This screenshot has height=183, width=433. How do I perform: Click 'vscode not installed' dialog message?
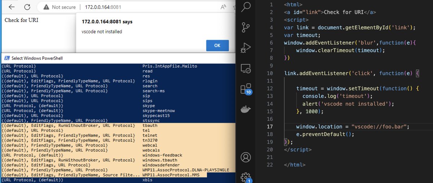click(x=102, y=32)
